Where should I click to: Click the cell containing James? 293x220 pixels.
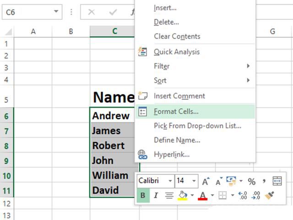click(112, 130)
